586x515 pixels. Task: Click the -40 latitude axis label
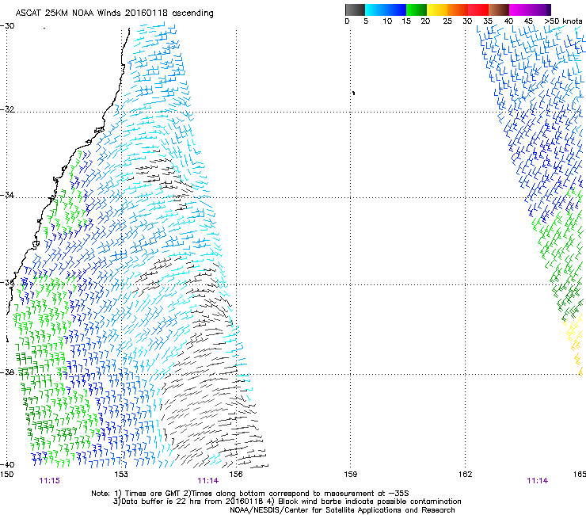tap(7, 464)
